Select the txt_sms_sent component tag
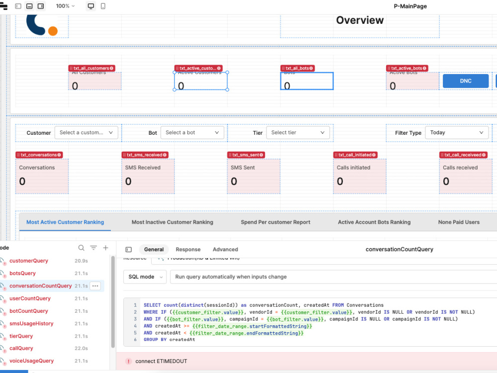Screen dimensions: 497x373 (x=246, y=155)
